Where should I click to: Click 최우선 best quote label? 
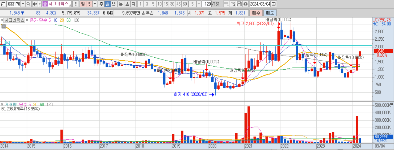pos(148,13)
